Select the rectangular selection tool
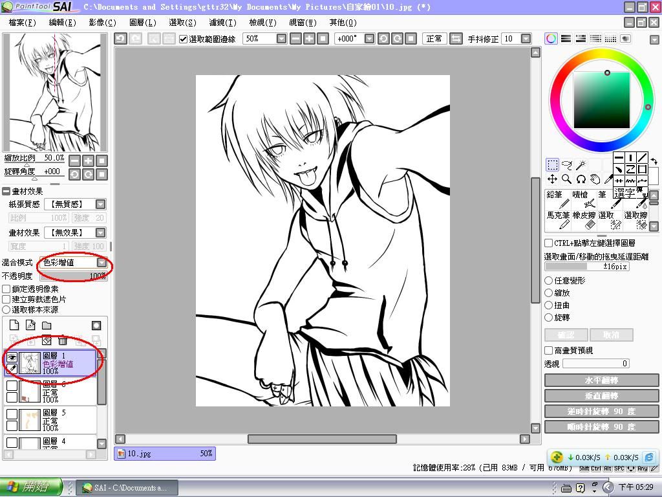Viewport: 662px width, 497px height. click(552, 165)
